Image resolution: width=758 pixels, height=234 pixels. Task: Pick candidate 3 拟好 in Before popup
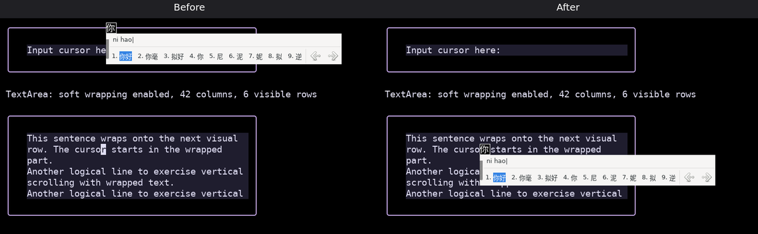tap(174, 56)
